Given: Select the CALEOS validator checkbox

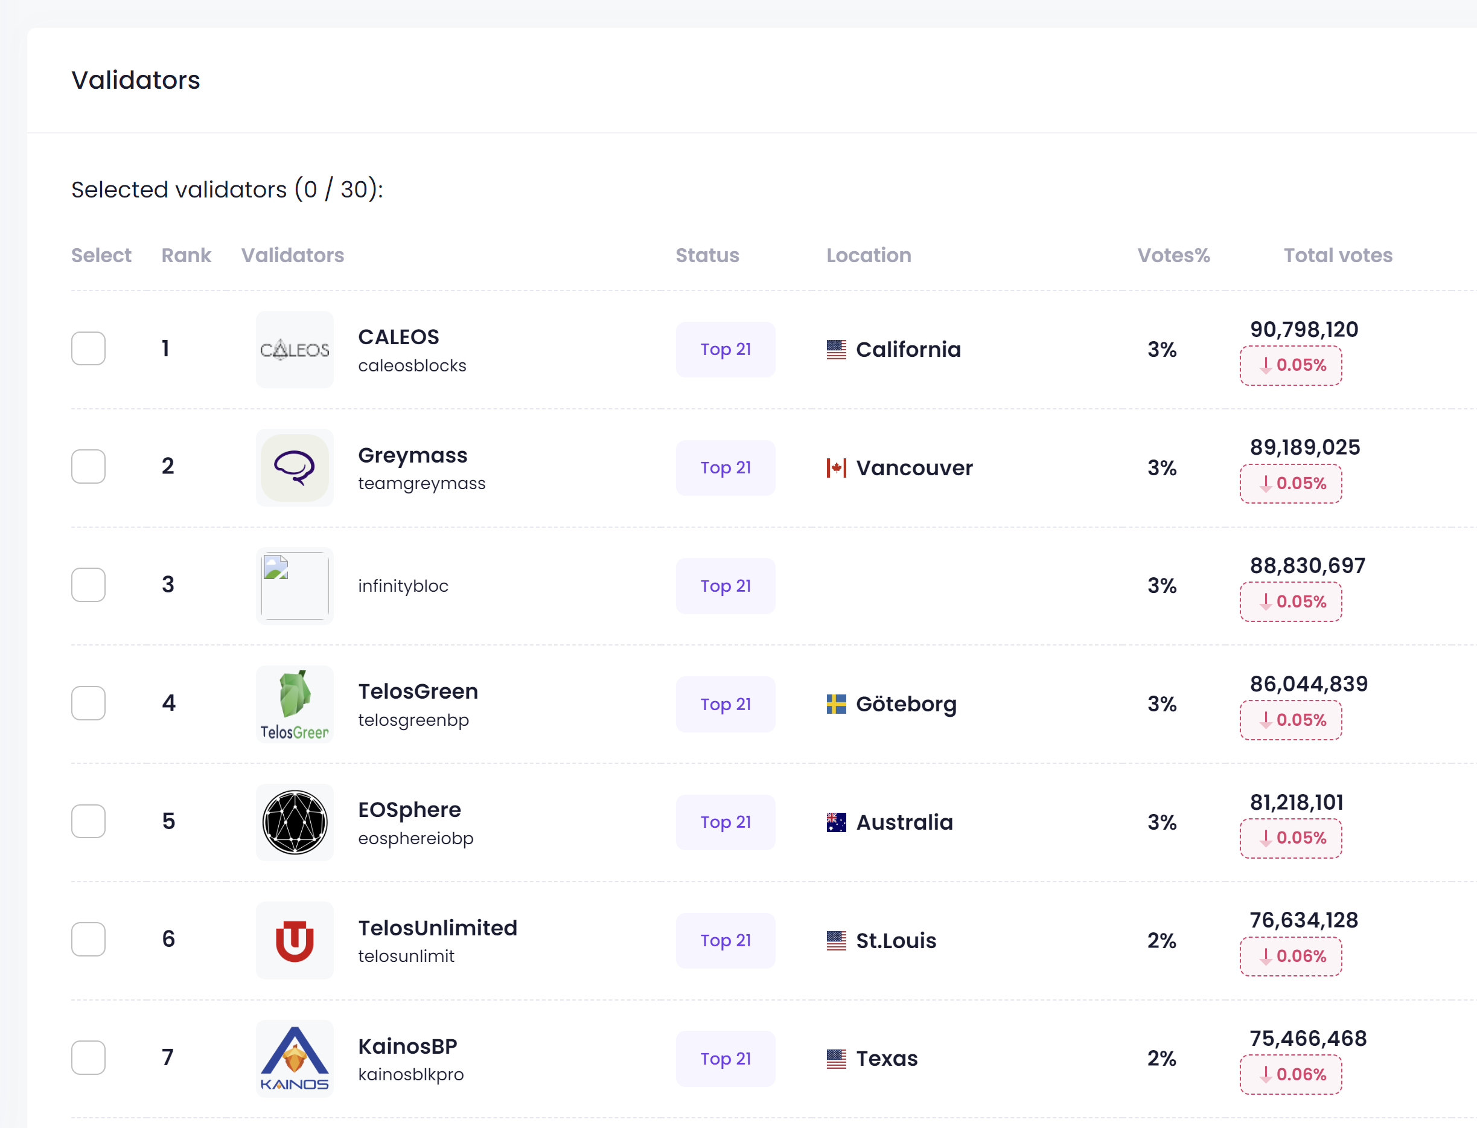Looking at the screenshot, I should click(x=89, y=348).
